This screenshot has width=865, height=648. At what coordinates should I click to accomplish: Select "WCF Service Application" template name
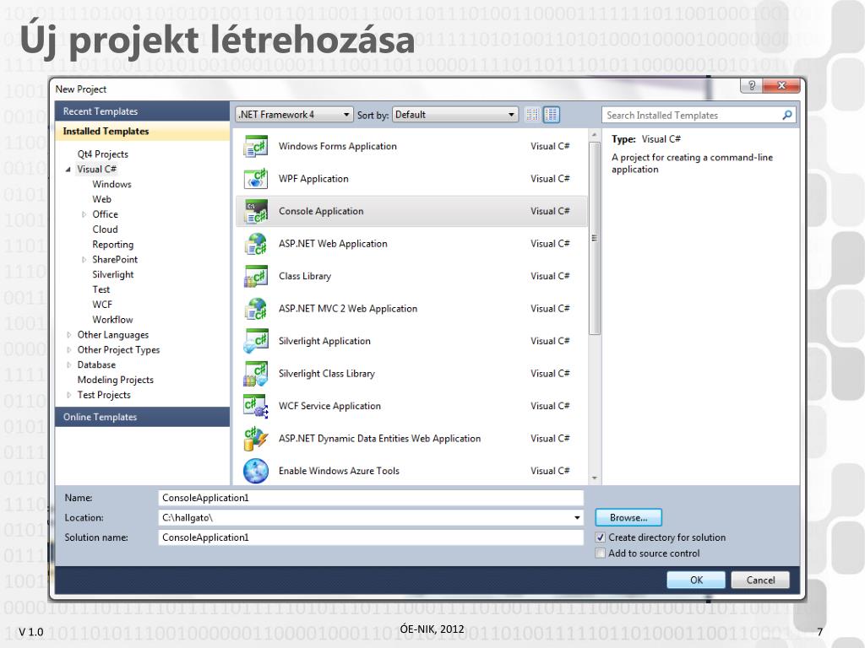click(329, 407)
